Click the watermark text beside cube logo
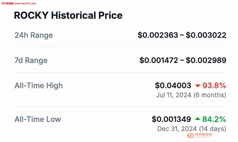The height and width of the screenshot is (142, 238). [x=204, y=135]
